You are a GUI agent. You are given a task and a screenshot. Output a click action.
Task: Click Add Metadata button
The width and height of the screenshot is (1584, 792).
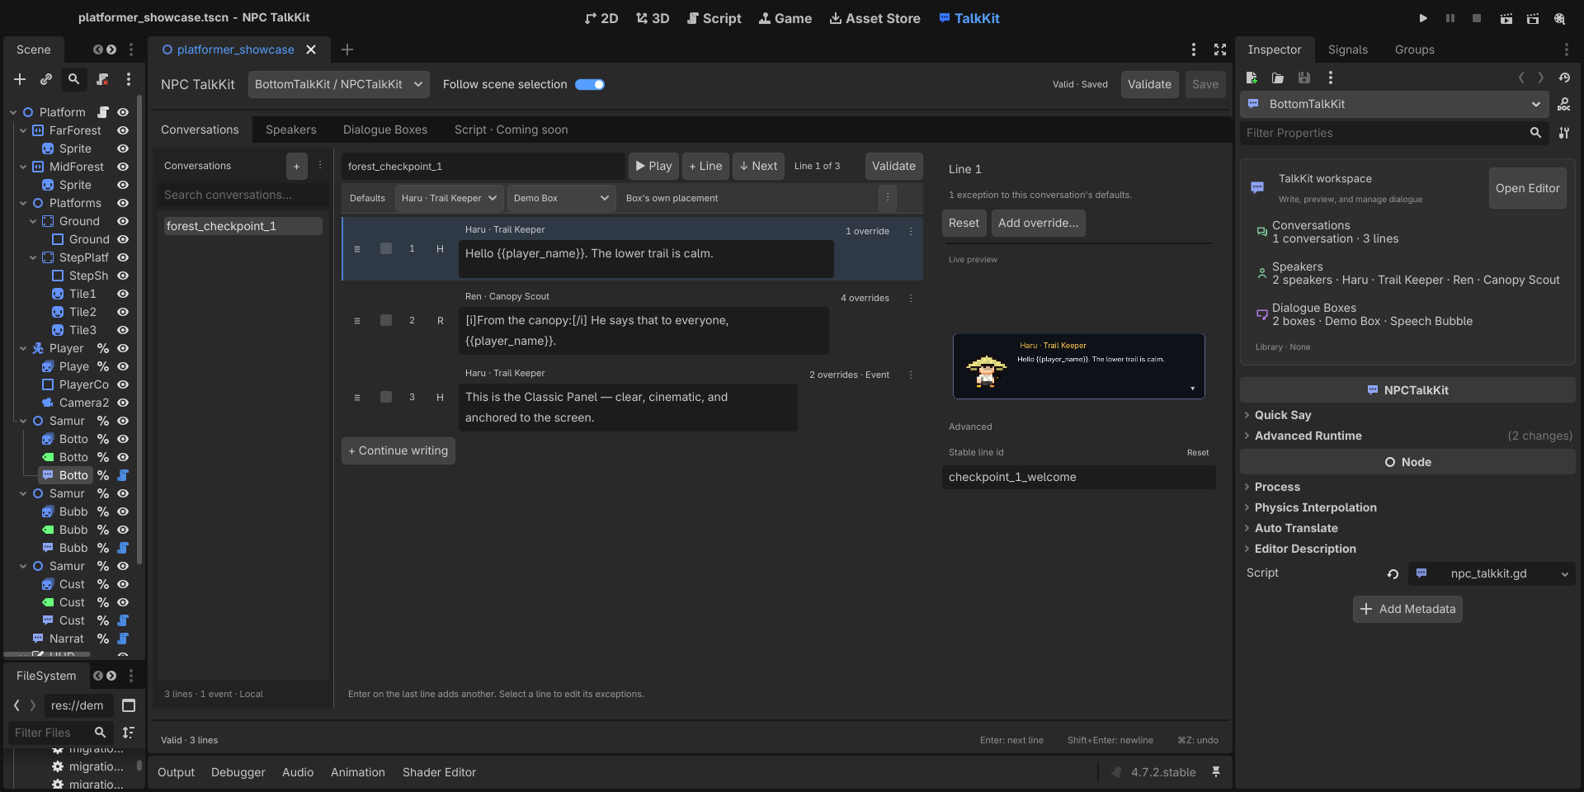(x=1407, y=609)
